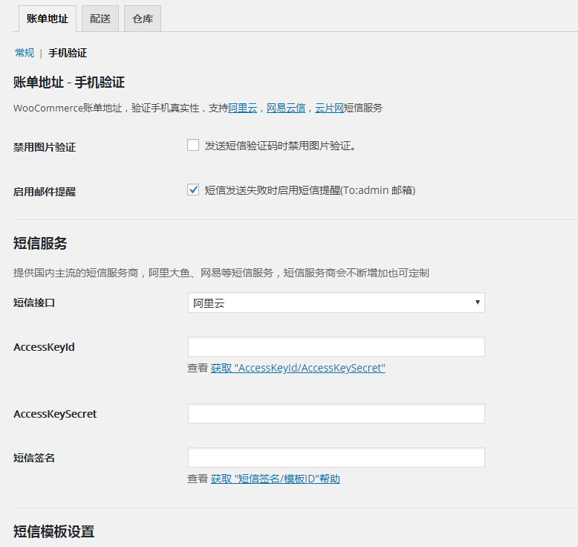Click the 短信接口 field label

pos(34,302)
